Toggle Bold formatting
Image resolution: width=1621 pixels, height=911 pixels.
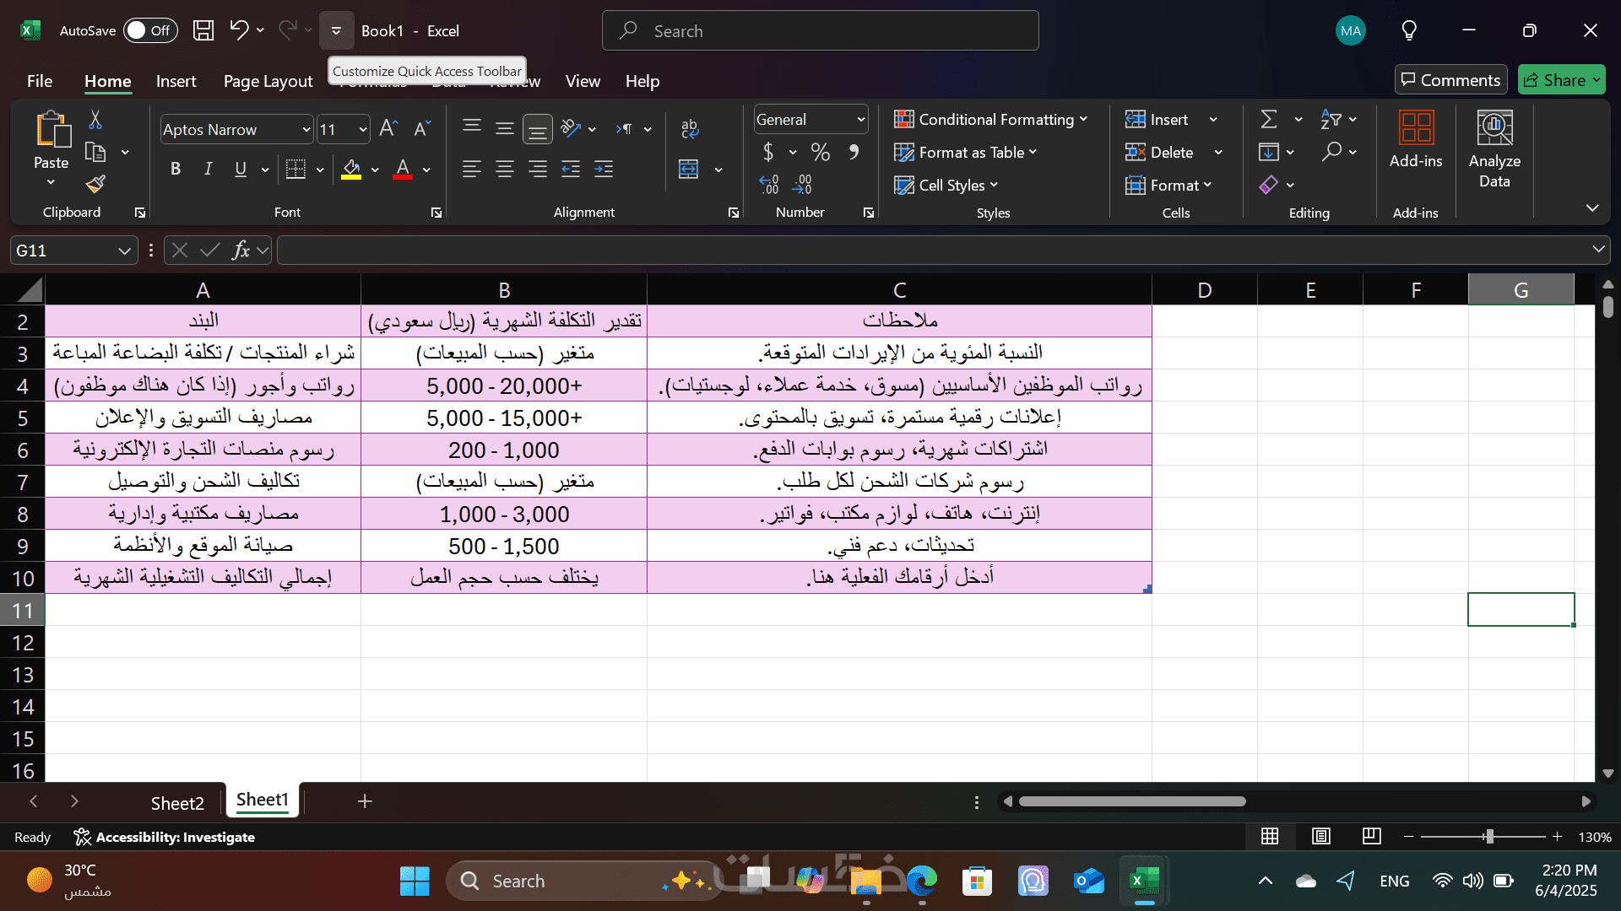click(176, 170)
